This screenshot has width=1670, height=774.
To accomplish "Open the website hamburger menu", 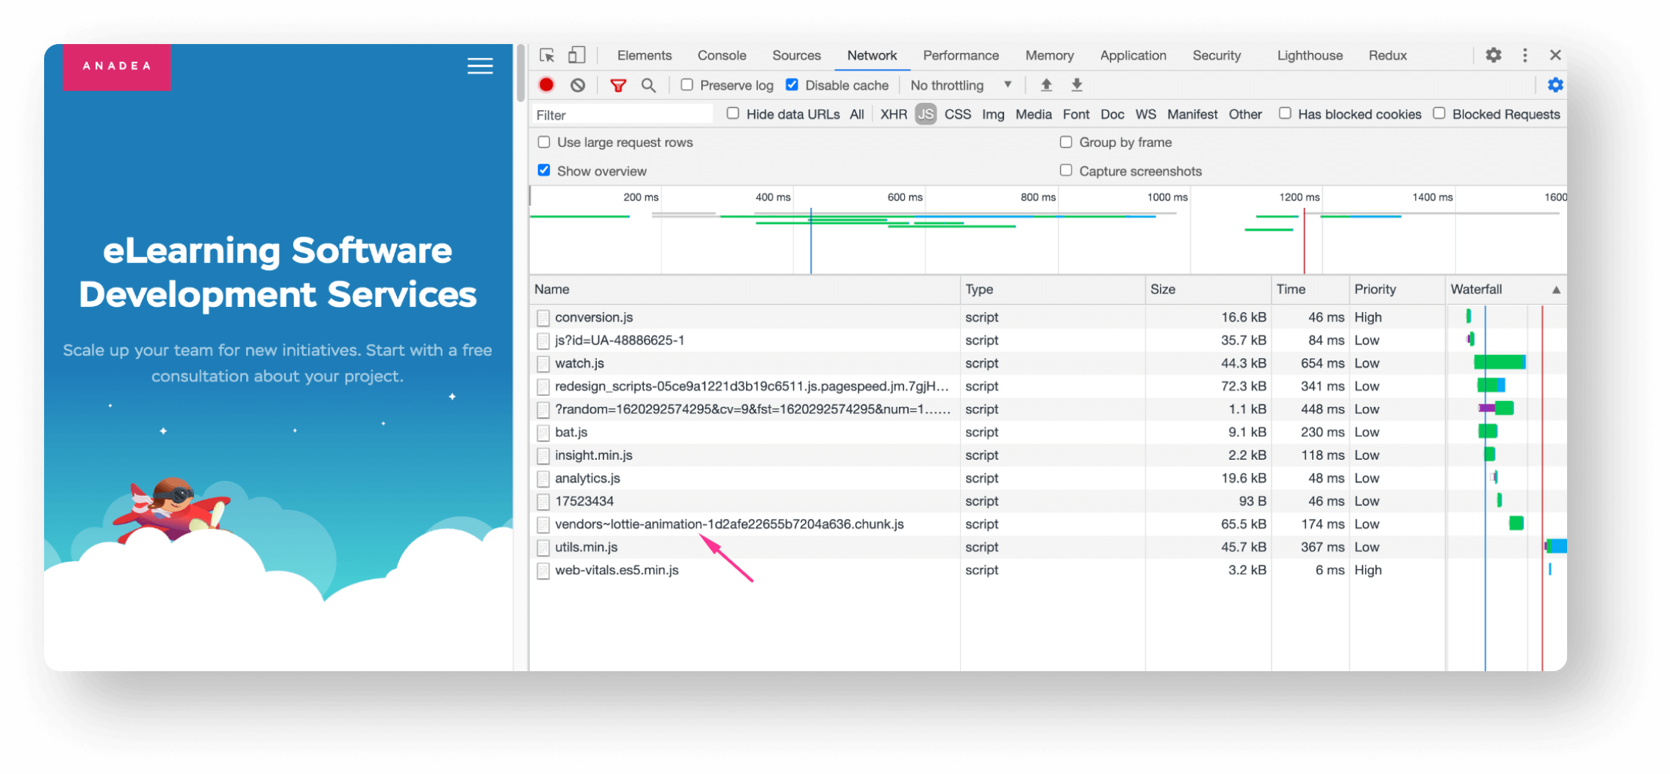I will point(480,66).
